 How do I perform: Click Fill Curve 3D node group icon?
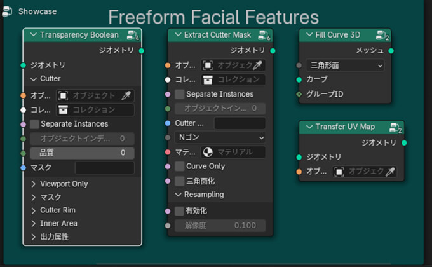[x=382, y=36]
